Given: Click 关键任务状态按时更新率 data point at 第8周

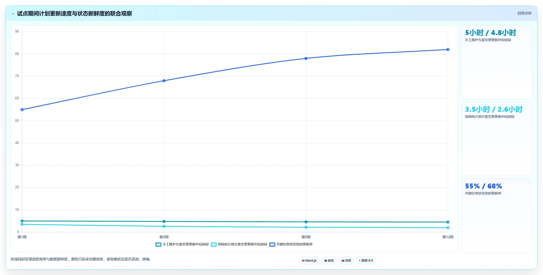Looking at the screenshot, I should coord(306,58).
